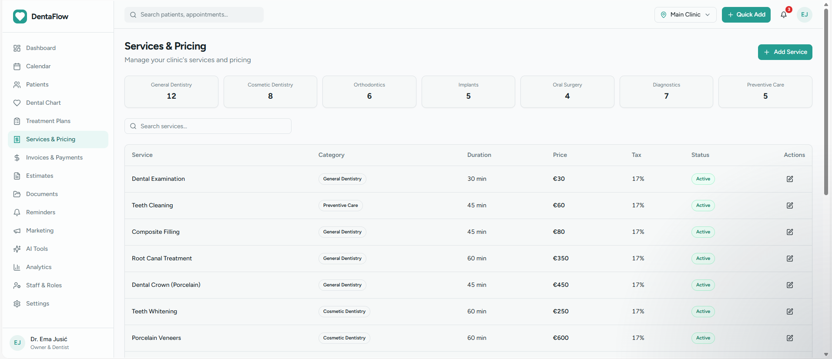Image resolution: width=832 pixels, height=359 pixels.
Task: Click the €350 price of Root Canal Treatment
Action: click(560, 259)
